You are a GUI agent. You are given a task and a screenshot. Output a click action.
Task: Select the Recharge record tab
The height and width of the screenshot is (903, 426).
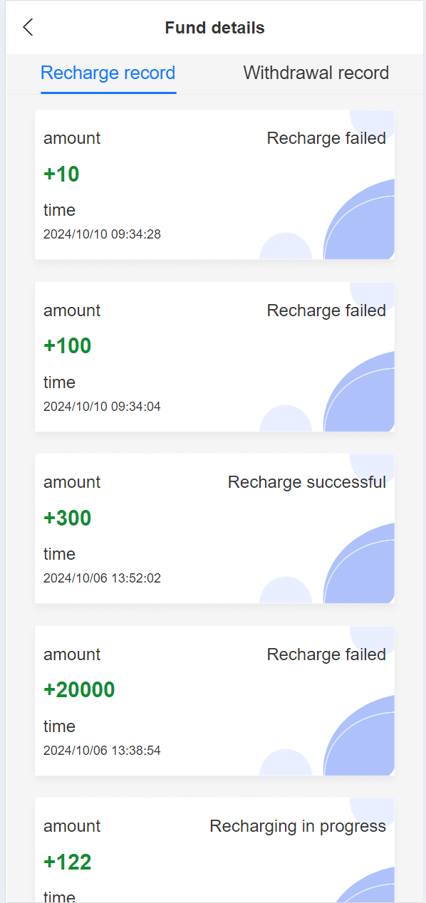(108, 73)
